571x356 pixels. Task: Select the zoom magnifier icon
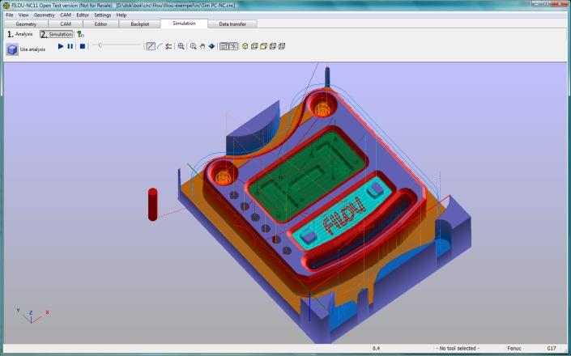tap(194, 46)
